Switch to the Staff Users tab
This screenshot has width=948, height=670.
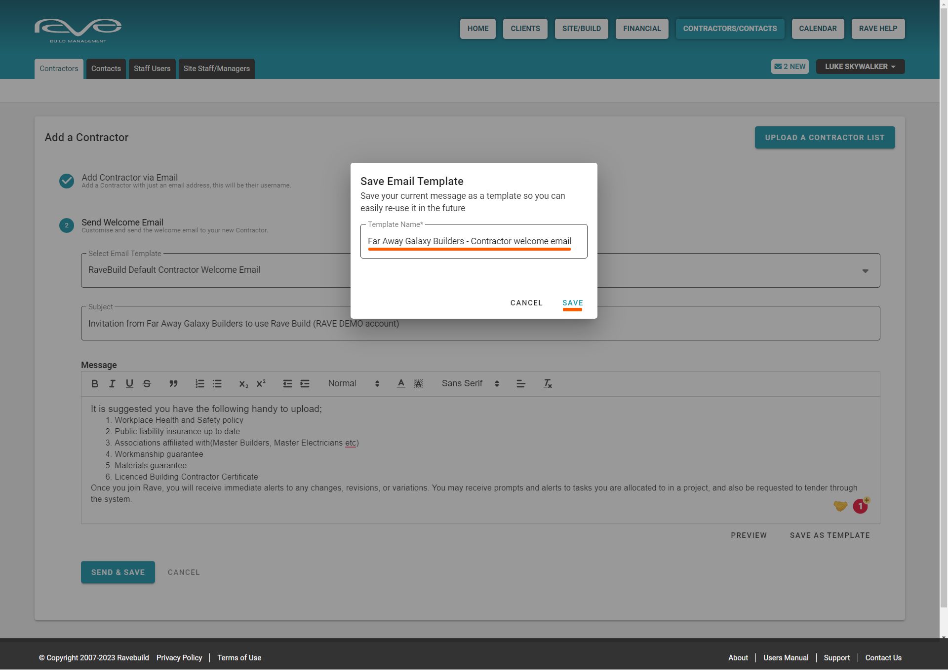pos(152,69)
